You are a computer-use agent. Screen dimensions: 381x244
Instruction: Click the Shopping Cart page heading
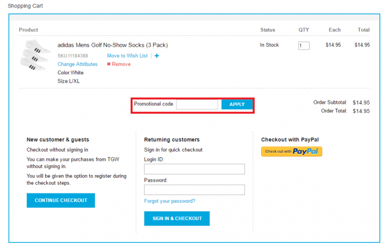[25, 6]
